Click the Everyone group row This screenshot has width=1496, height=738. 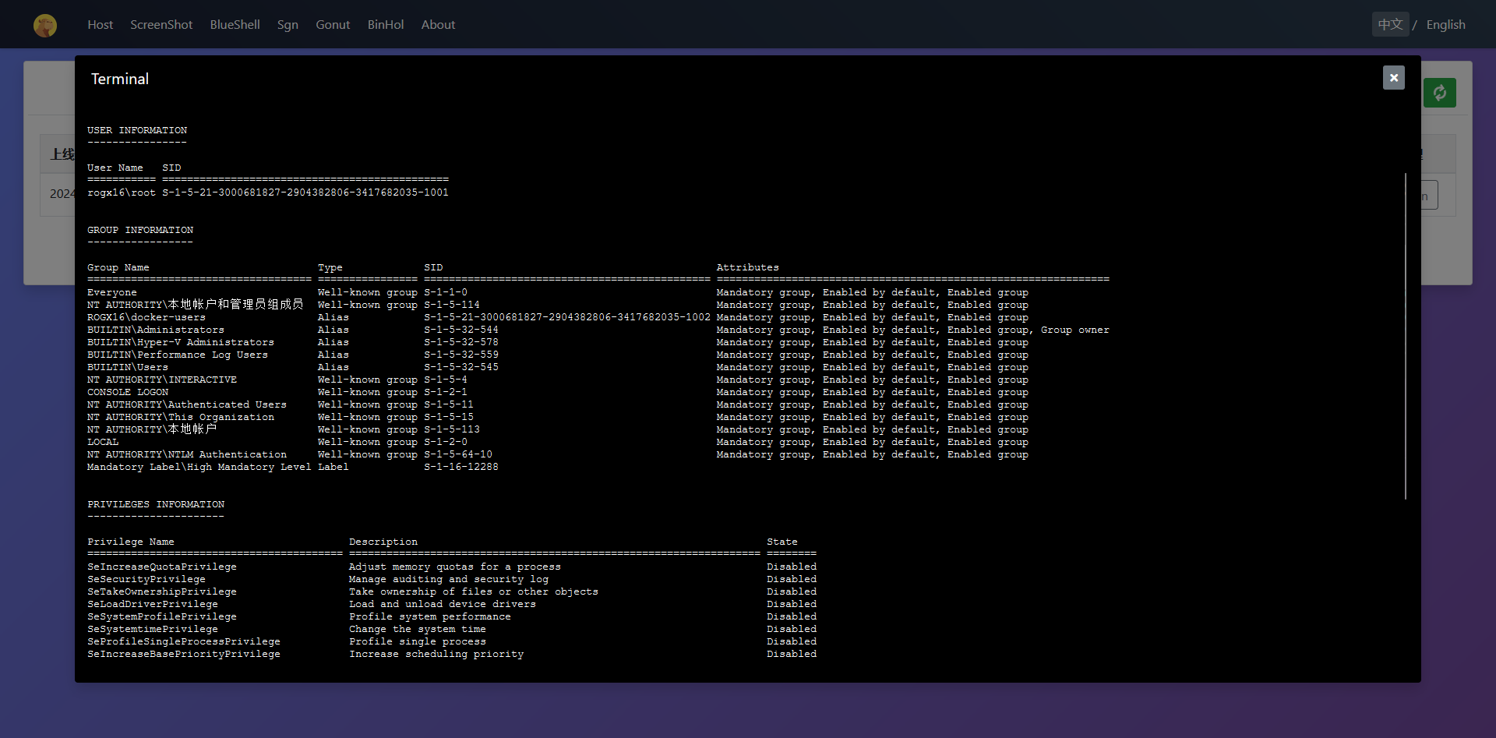558,292
